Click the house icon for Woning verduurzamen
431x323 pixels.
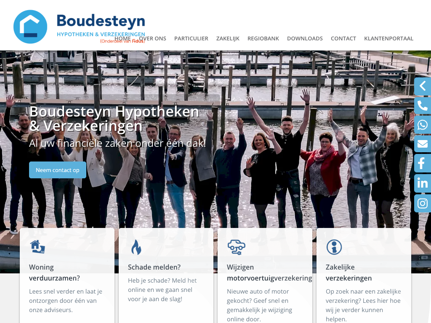tap(37, 246)
